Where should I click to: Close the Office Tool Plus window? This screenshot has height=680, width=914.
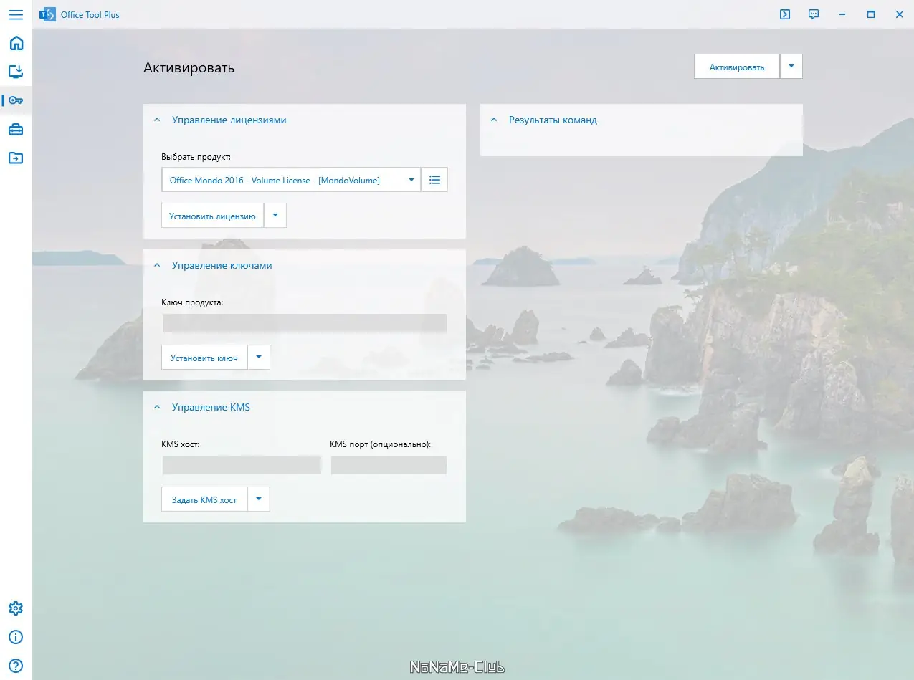(x=900, y=14)
